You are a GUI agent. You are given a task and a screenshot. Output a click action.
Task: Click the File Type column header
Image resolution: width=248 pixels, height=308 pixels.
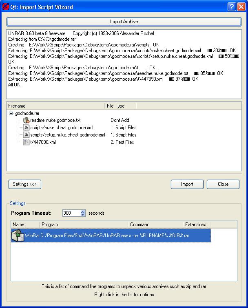point(120,106)
